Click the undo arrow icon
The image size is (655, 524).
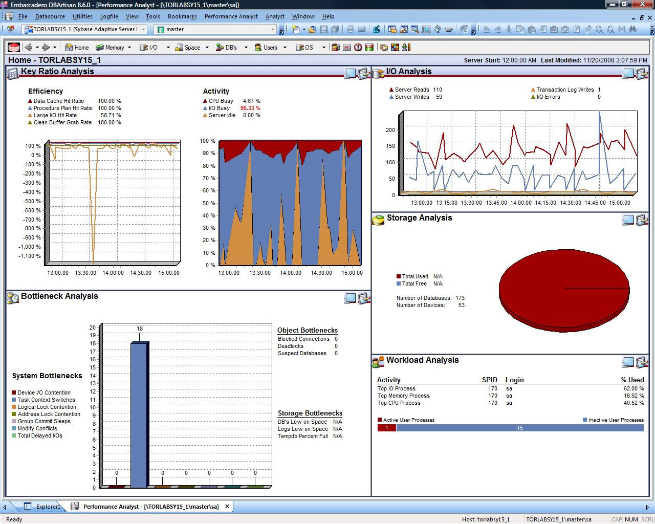click(486, 29)
